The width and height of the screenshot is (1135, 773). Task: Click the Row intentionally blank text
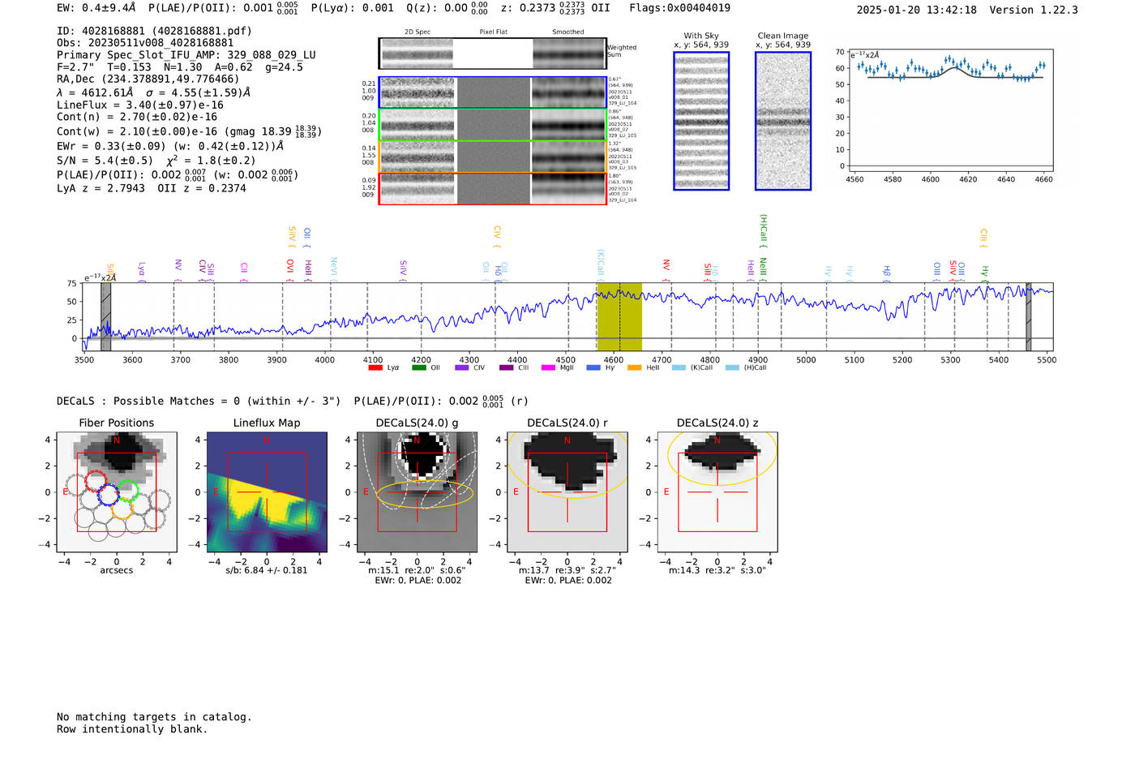pyautogui.click(x=132, y=729)
